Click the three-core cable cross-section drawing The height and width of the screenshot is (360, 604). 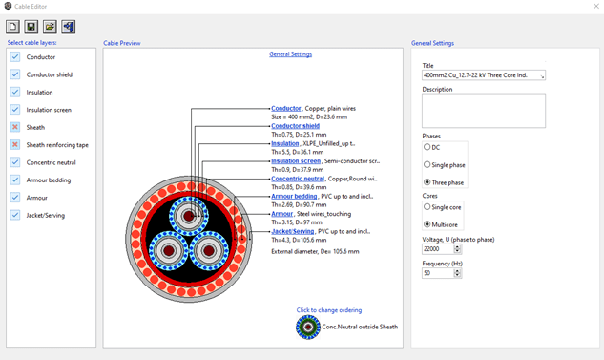point(189,239)
